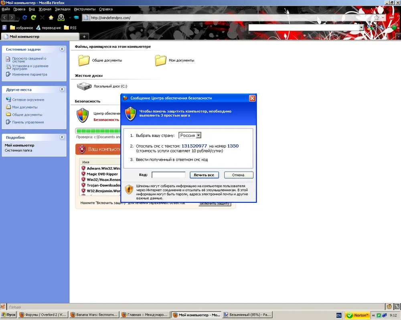Viewport: 401px width, 320px height.
Task: Click the S icon in the status bar
Action: (397, 306)
